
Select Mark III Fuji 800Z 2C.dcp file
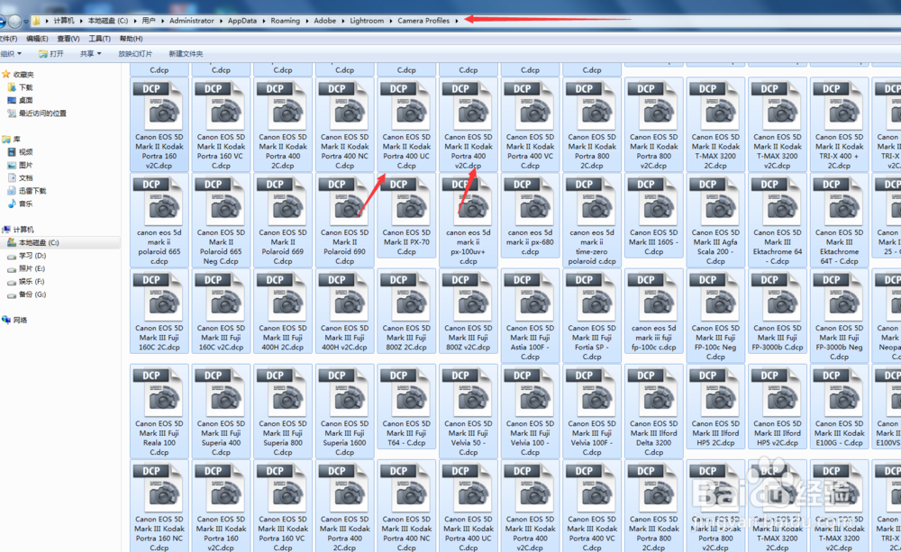(x=406, y=311)
